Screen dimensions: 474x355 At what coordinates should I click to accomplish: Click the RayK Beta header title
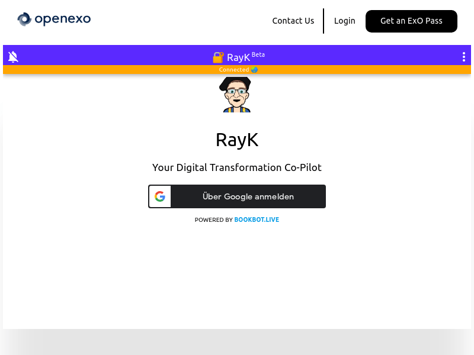click(245, 57)
